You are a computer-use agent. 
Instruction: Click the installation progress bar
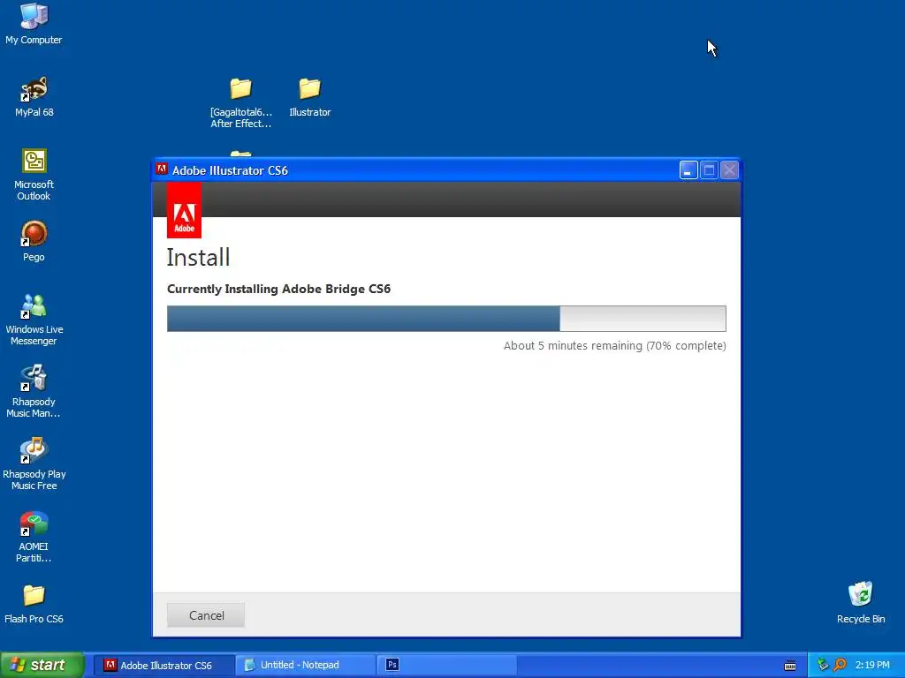[446, 319]
